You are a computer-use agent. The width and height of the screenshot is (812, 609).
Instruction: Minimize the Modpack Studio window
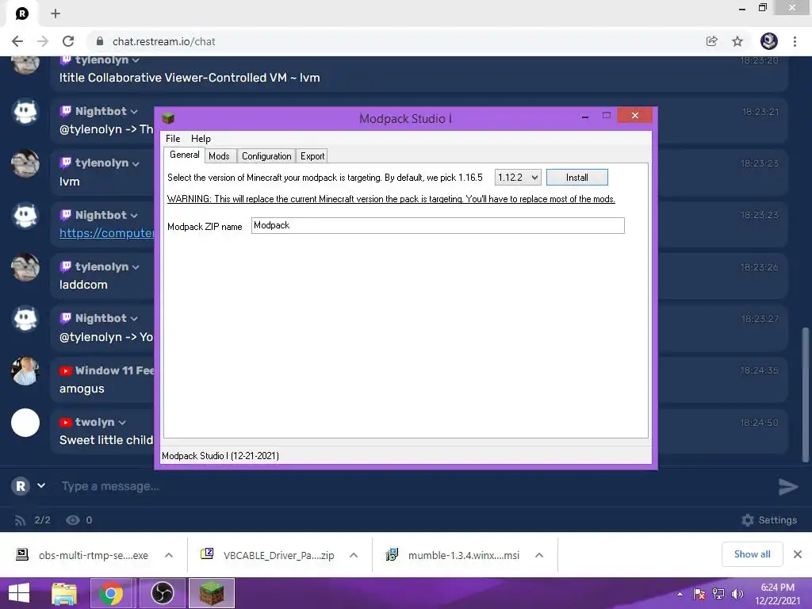[585, 117]
